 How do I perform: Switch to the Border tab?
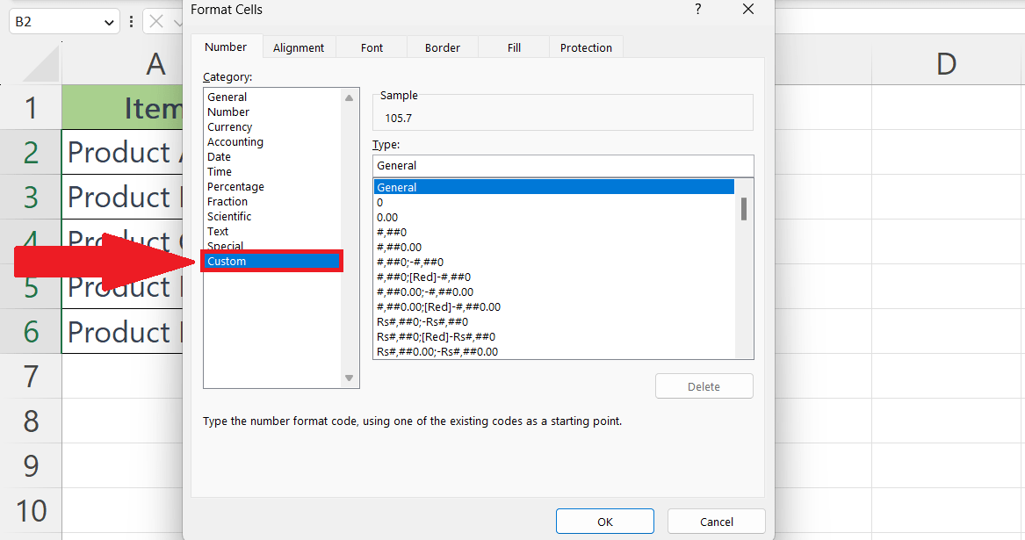coord(442,47)
